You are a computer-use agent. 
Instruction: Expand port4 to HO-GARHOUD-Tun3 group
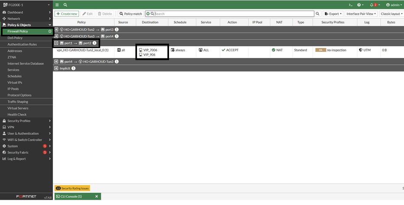click(56, 61)
